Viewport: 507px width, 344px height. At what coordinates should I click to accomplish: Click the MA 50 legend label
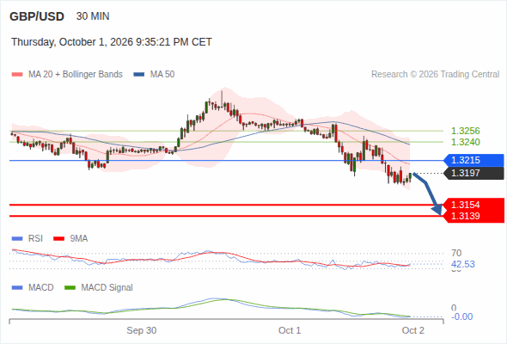[x=162, y=75]
